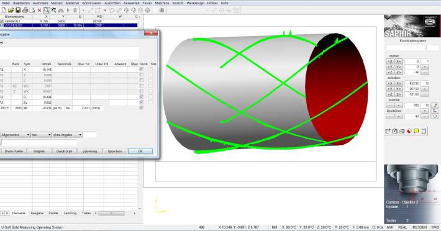Image resolution: width=441 pixels, height=231 pixels.
Task: Click the zoomen minus button
Action: point(390,105)
